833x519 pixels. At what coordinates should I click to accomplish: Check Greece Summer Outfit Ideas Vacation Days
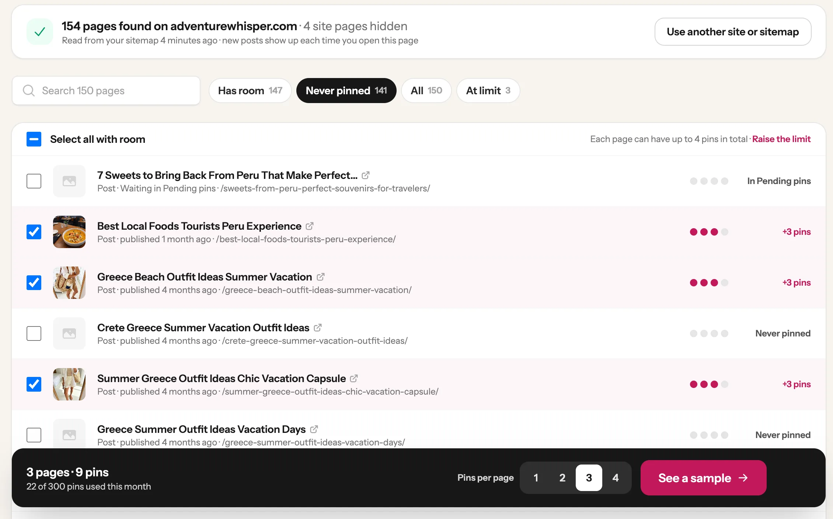click(x=34, y=435)
